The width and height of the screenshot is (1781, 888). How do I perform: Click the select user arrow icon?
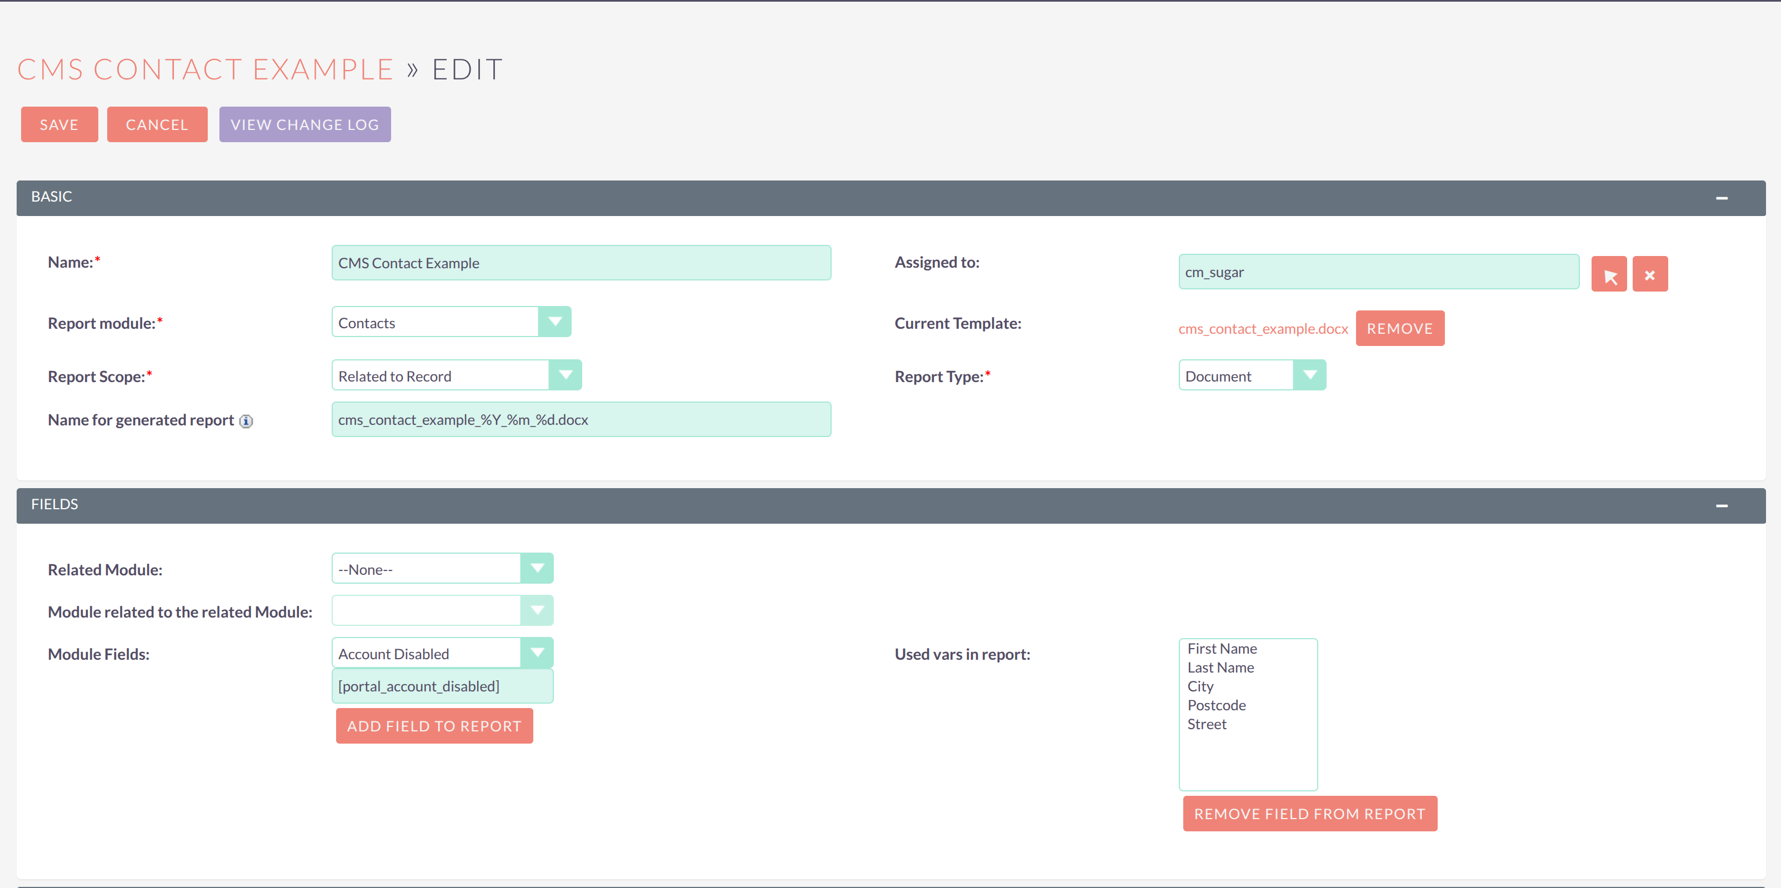click(x=1608, y=274)
